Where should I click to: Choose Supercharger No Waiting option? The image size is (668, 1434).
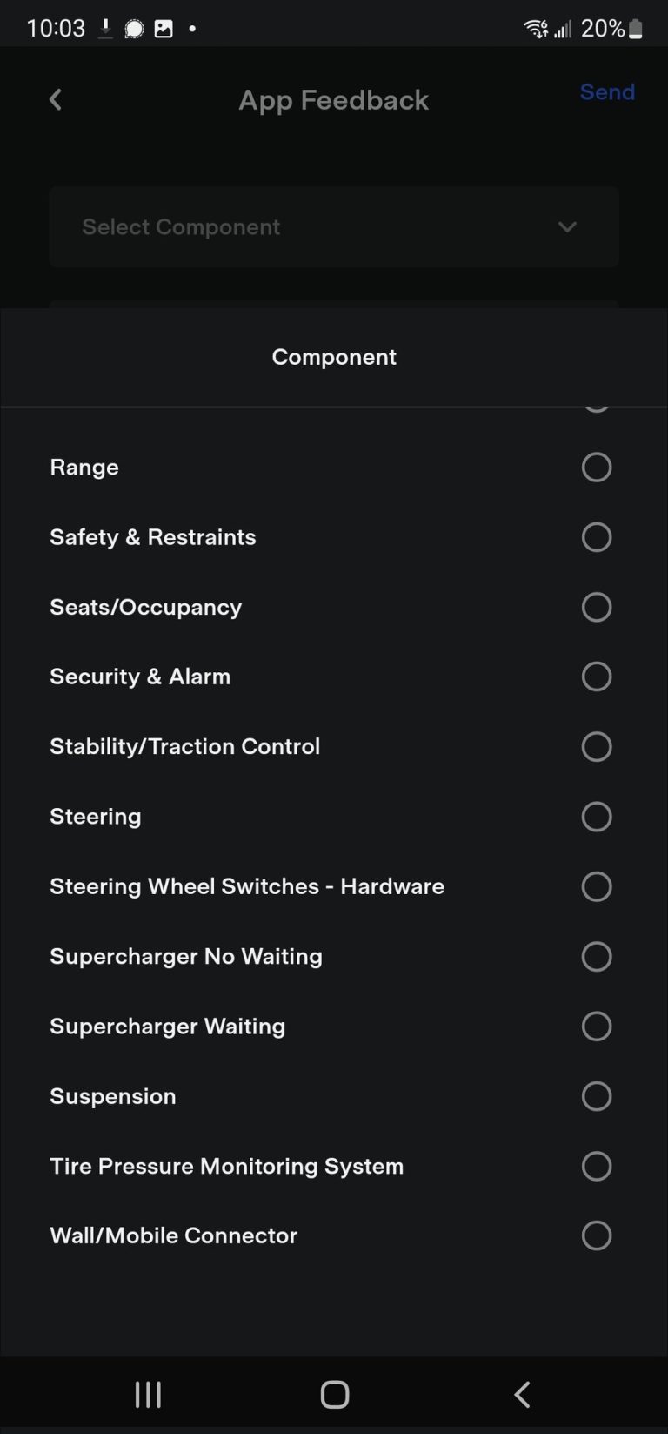coord(597,956)
